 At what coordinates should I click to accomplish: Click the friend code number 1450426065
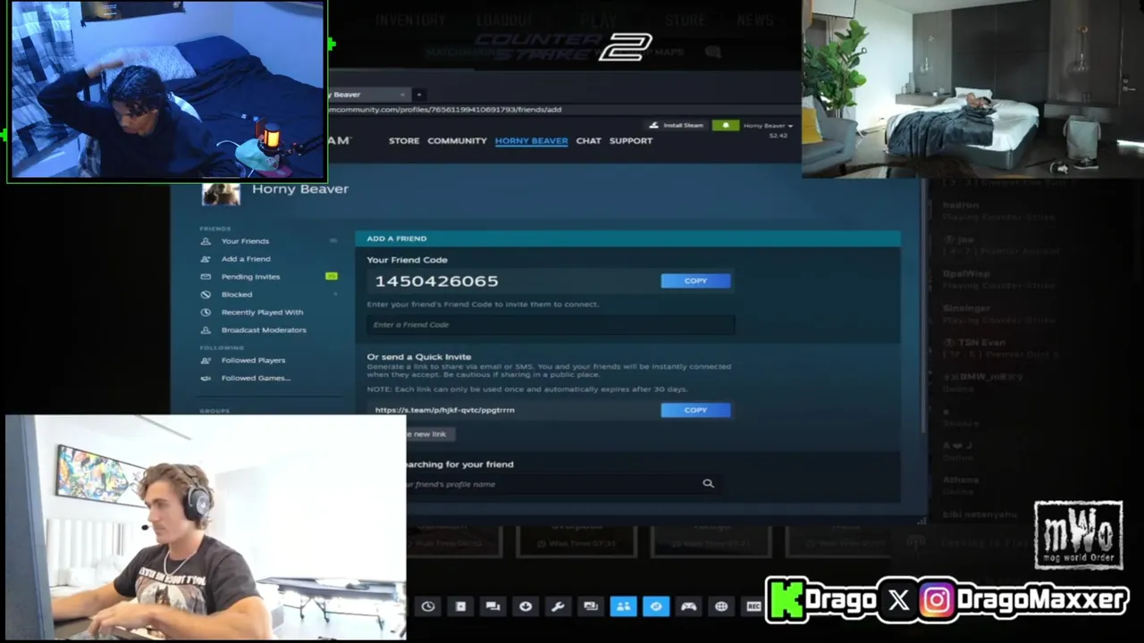(436, 281)
